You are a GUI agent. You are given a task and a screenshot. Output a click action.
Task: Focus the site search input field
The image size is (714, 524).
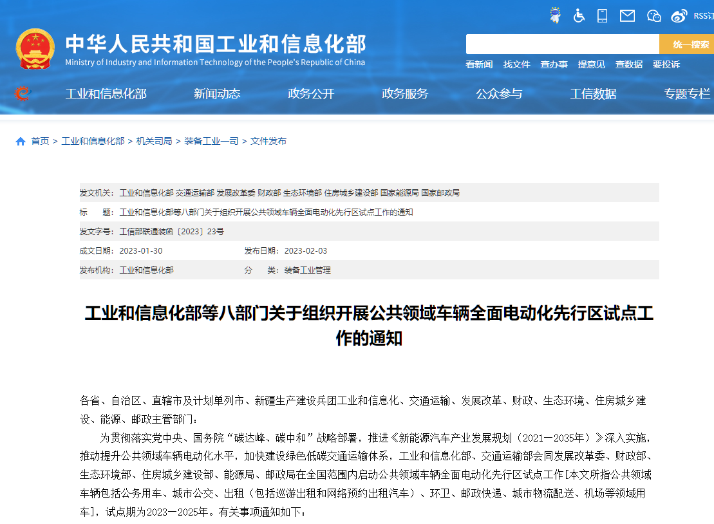tap(562, 44)
